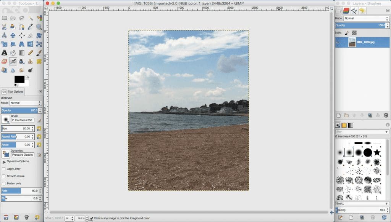
Task: Duplicate the layer using the duplicate button
Action: coord(370,115)
